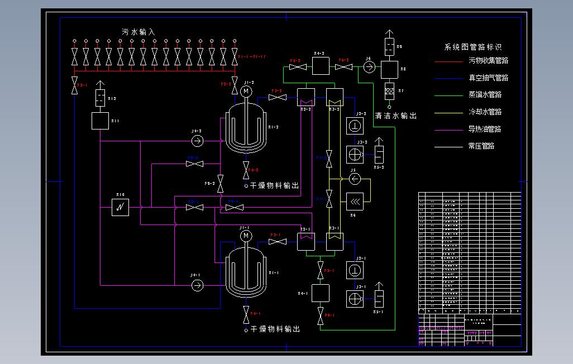Pick the green legend line sample

coord(449,96)
